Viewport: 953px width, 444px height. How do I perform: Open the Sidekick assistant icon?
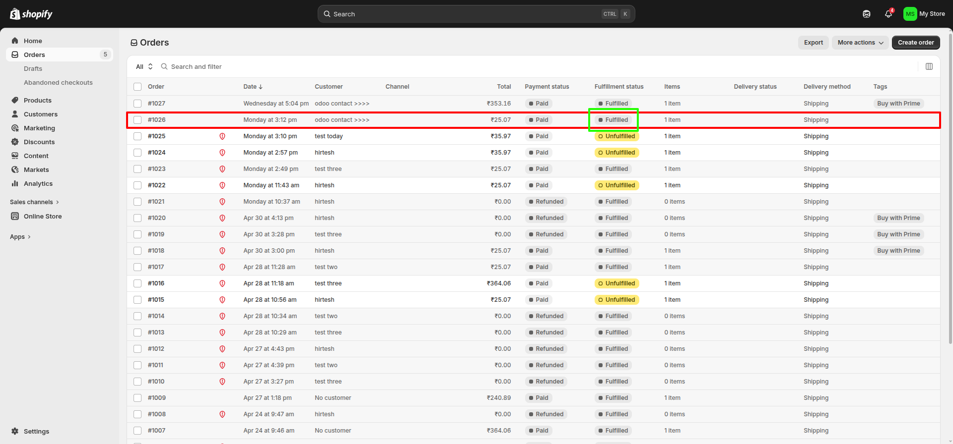pyautogui.click(x=867, y=14)
